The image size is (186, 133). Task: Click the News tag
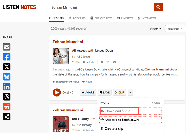click(87, 82)
